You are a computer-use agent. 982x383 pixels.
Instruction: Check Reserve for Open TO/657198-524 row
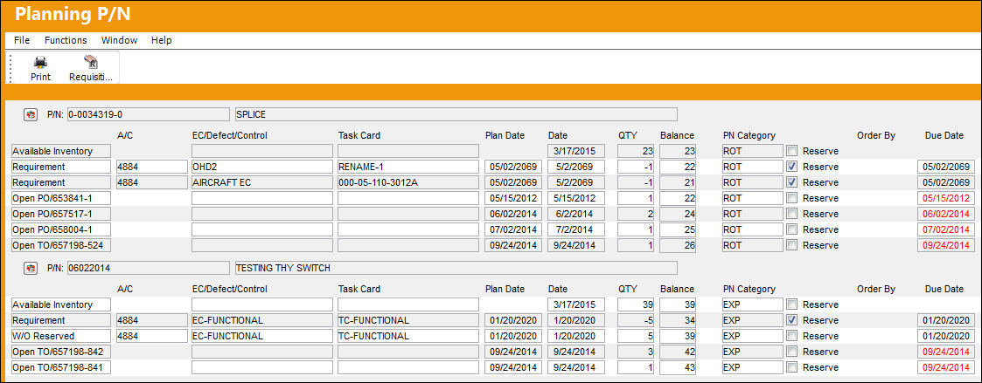[792, 245]
